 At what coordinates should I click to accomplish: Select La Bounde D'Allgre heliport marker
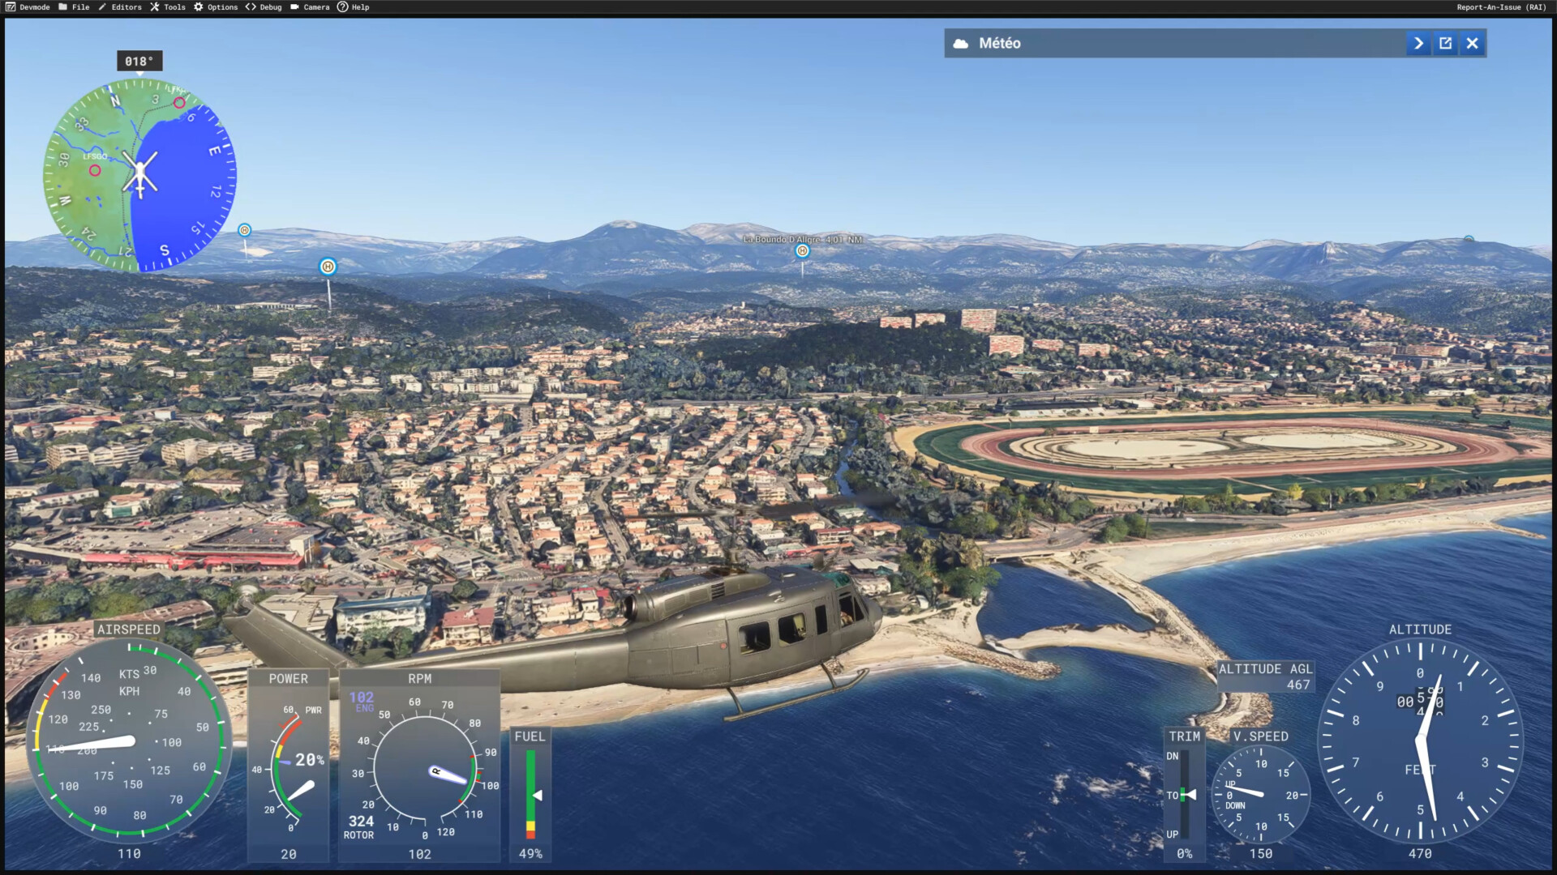[802, 251]
